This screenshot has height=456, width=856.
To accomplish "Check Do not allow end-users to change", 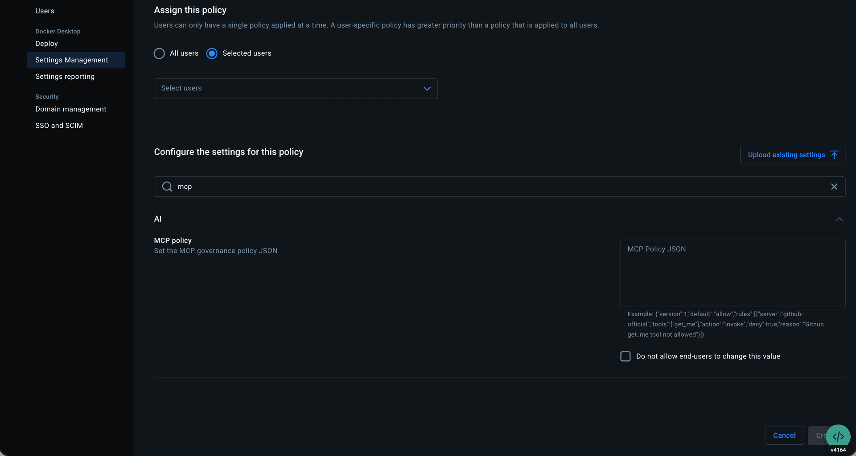I will coord(626,356).
